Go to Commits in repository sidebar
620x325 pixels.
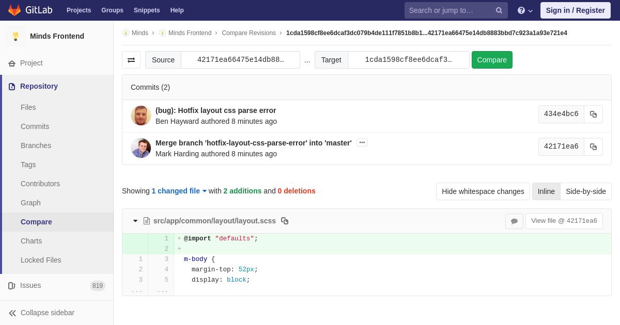click(x=35, y=126)
